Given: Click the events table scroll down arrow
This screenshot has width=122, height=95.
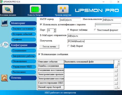Looking at the screenshot, I should pos(119,88).
